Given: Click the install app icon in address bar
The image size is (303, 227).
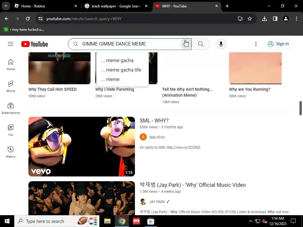Looking at the screenshot, I should (240, 19).
